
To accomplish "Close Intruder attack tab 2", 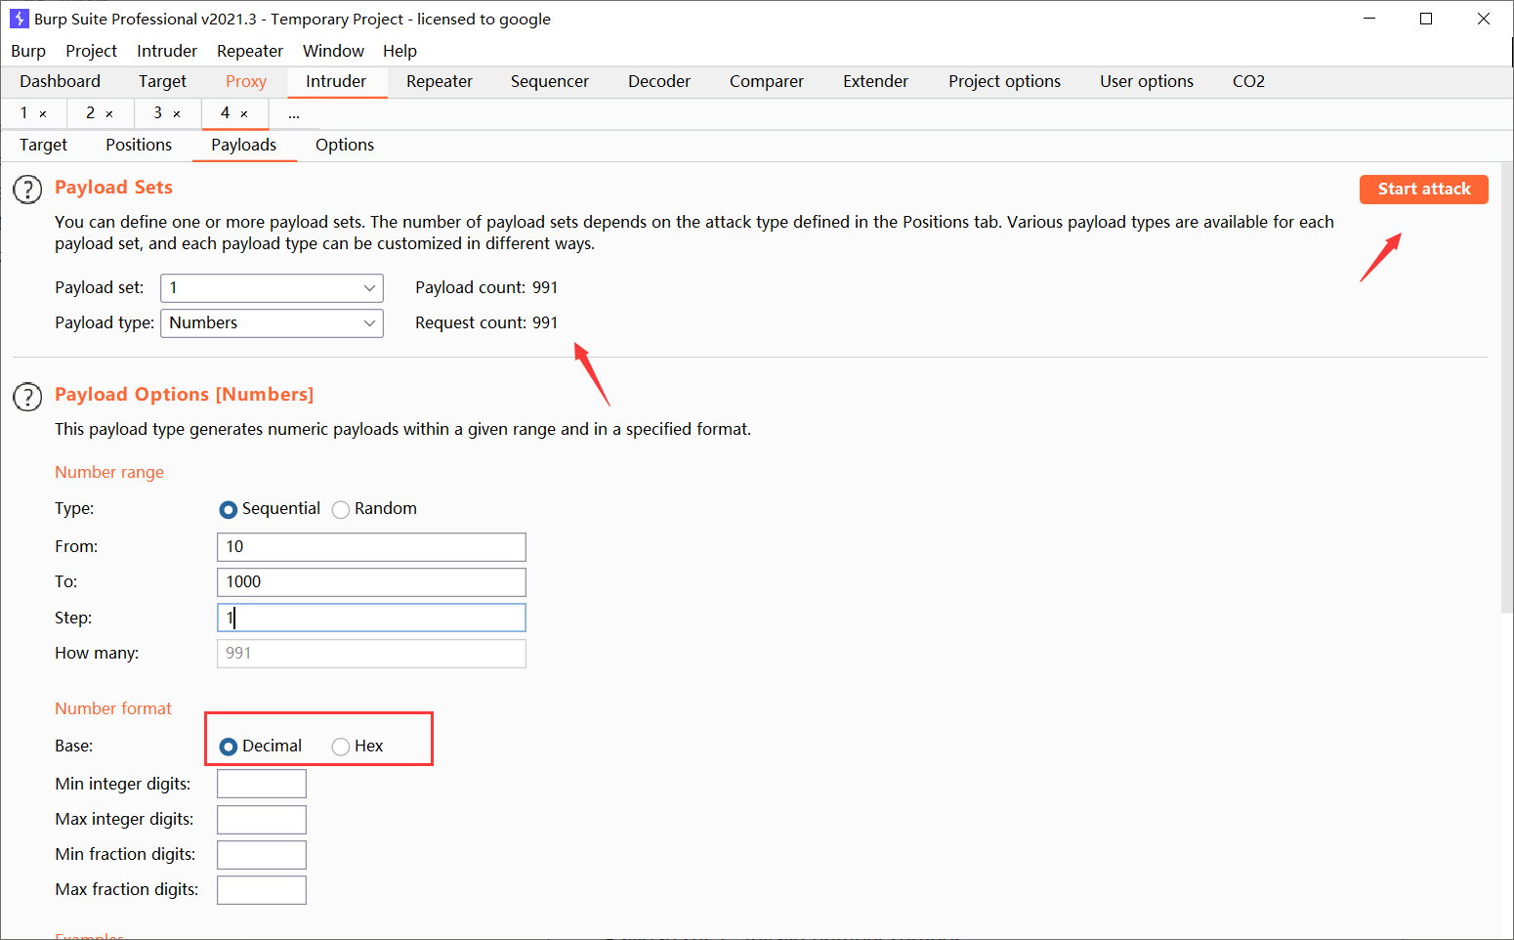I will [x=109, y=114].
